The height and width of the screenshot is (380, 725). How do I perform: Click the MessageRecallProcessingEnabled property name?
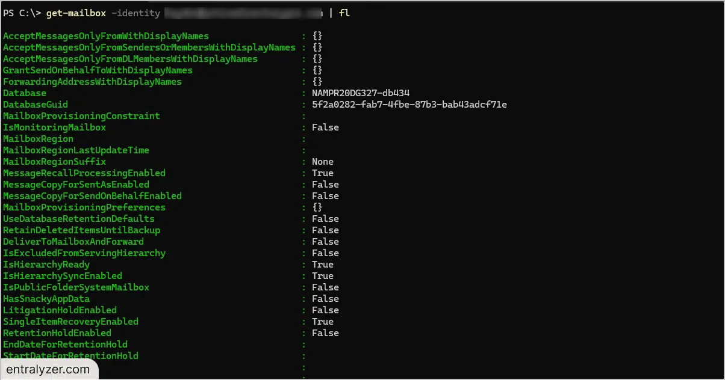[84, 173]
